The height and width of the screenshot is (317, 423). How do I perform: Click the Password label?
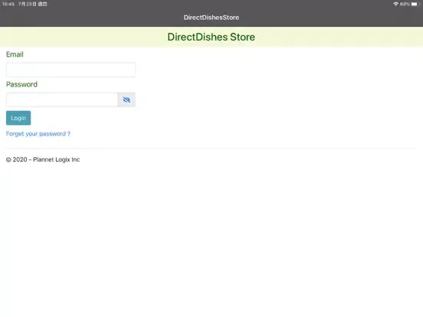21,84
